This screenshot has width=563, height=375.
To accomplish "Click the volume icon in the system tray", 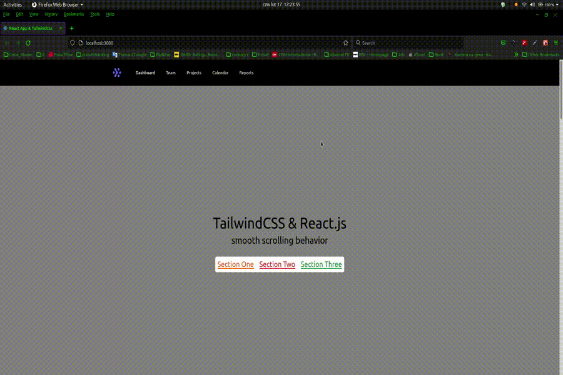I will click(532, 4).
